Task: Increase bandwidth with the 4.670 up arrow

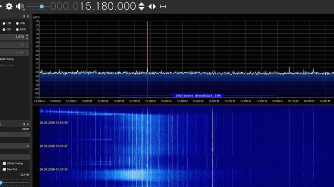Action: (27, 36)
